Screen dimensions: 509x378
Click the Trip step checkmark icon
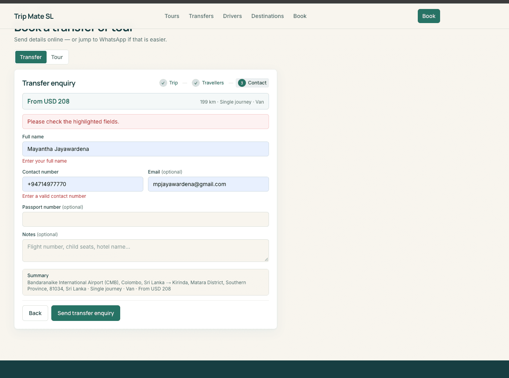coord(163,83)
